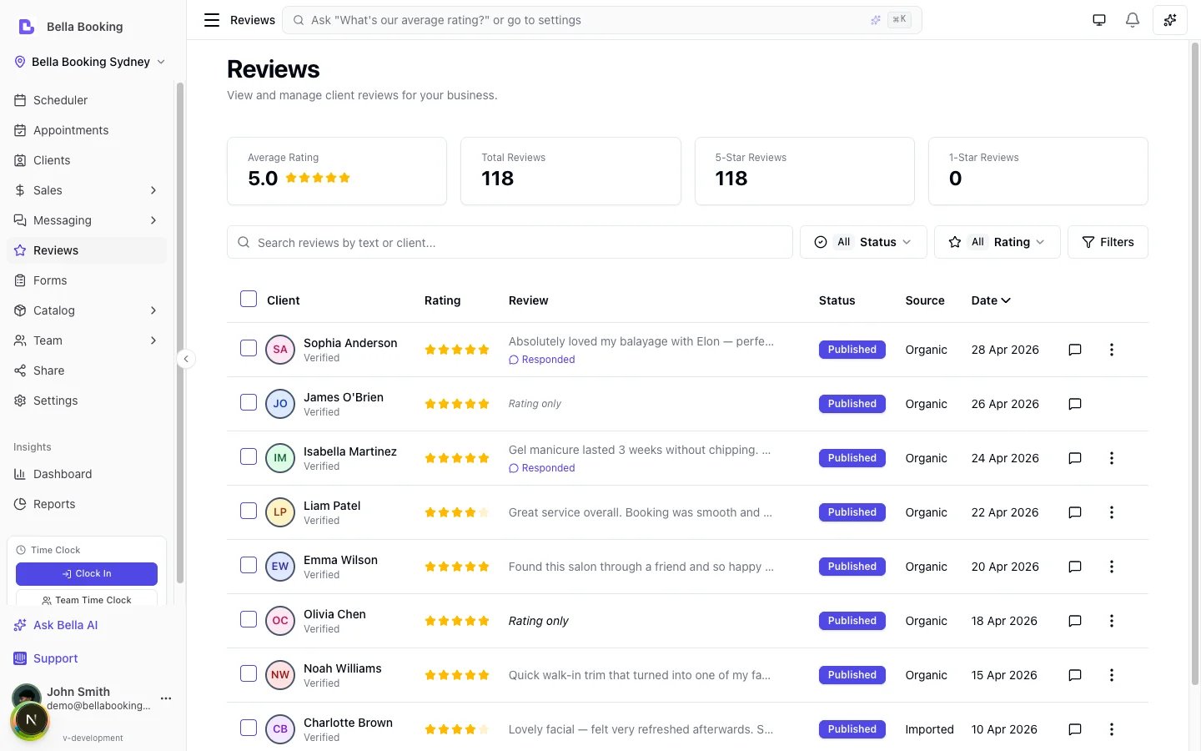This screenshot has width=1201, height=751.
Task: Switch location via Bella Booking Sydney dropdown
Action: (90, 62)
